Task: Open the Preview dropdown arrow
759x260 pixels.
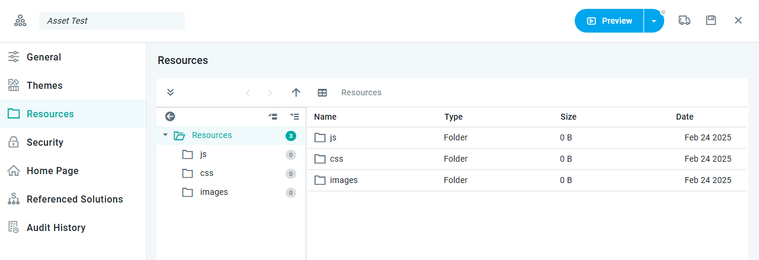Action: (654, 21)
